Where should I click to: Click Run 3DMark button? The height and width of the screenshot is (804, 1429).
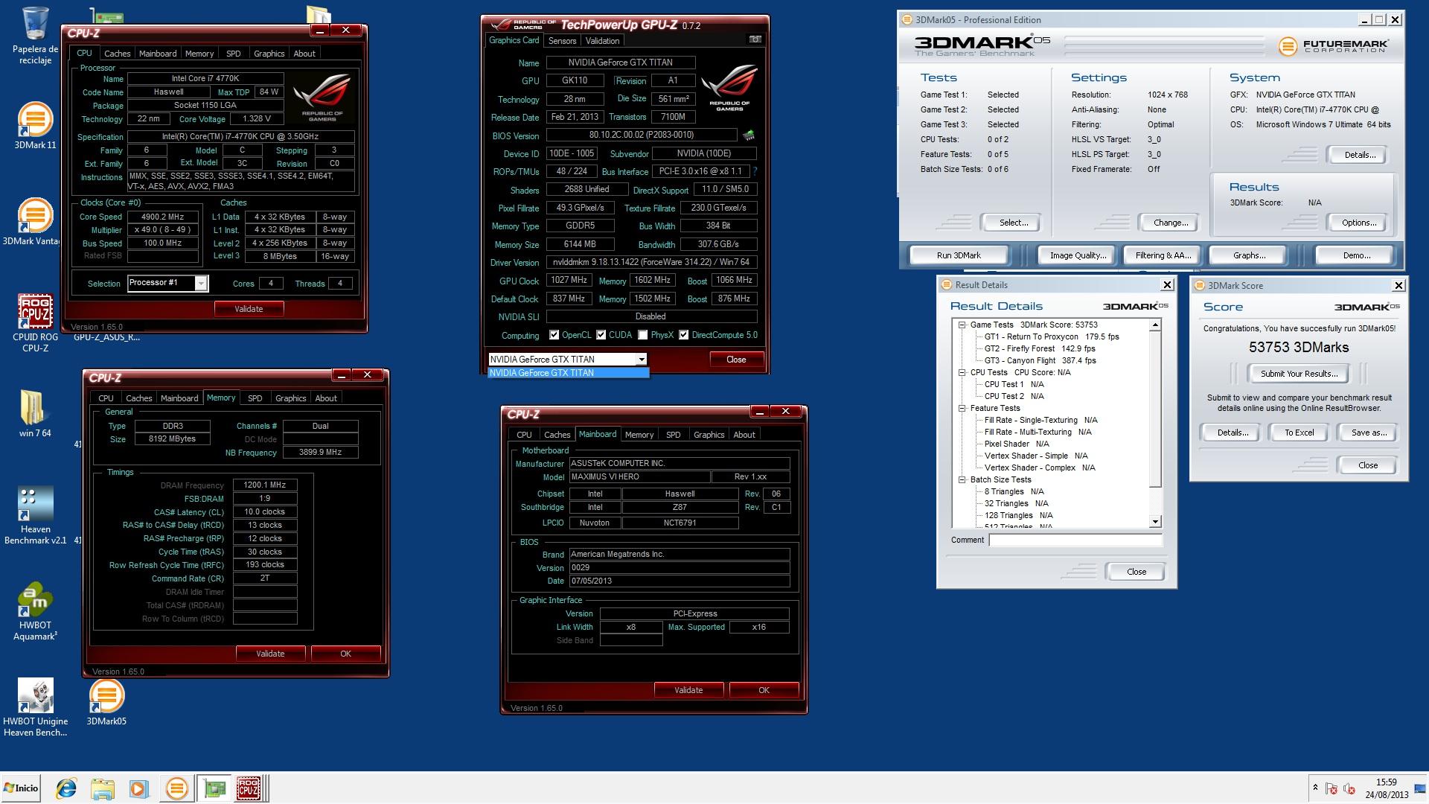point(959,255)
